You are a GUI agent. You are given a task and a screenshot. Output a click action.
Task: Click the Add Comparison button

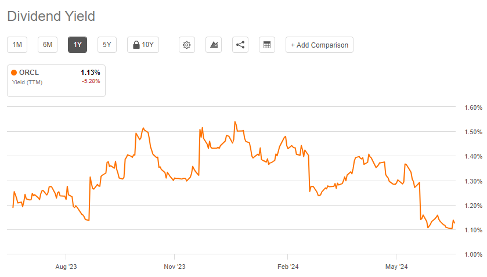coord(319,45)
